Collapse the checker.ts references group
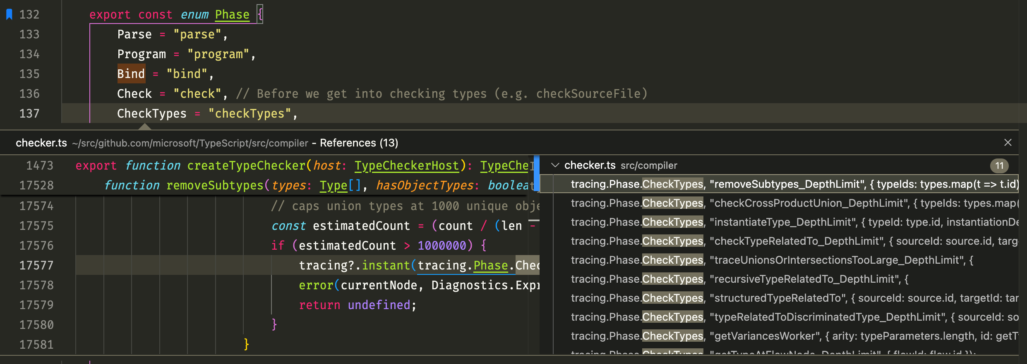Image resolution: width=1027 pixels, height=364 pixels. (555, 165)
